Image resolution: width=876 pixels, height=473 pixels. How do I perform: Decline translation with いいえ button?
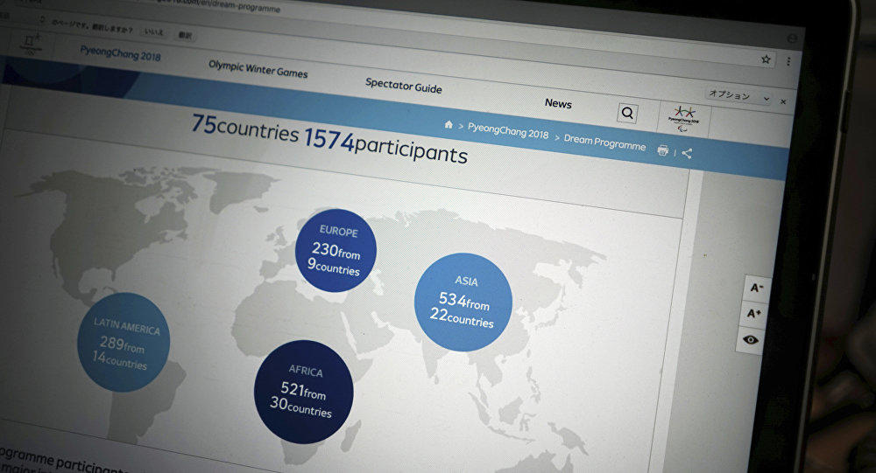point(153,31)
